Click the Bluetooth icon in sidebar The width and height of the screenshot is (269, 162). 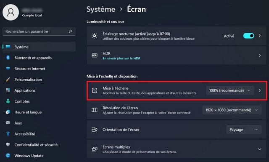tap(8, 58)
